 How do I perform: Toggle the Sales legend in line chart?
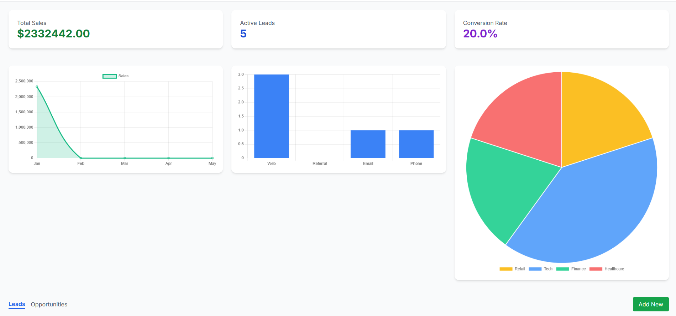coord(116,76)
